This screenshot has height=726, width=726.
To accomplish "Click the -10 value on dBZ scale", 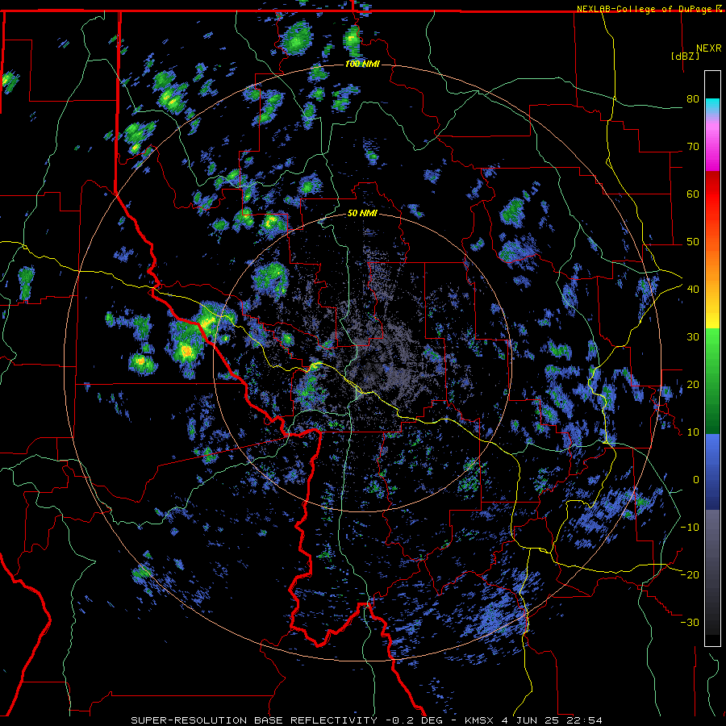I will click(690, 528).
